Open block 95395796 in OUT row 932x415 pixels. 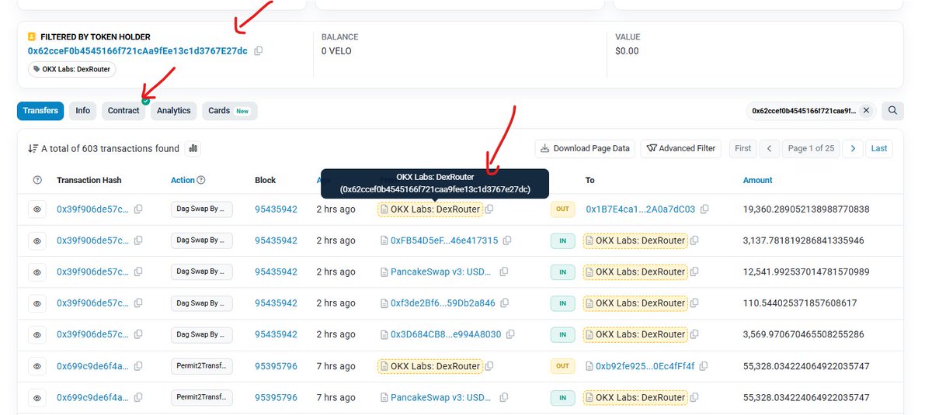point(276,366)
